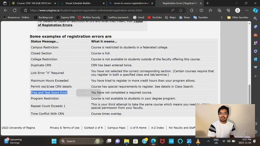This screenshot has height=146, width=260.
Task: Open Task View in taskbar
Action: [109, 141]
